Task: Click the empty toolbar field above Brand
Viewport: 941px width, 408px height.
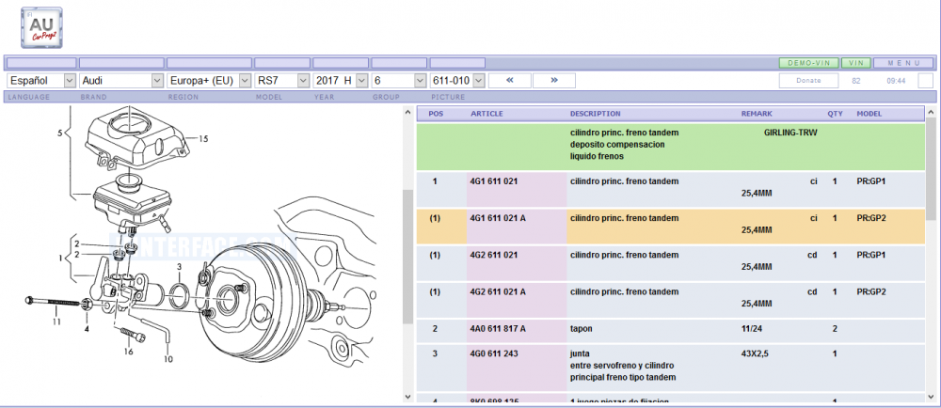Action: click(x=121, y=63)
